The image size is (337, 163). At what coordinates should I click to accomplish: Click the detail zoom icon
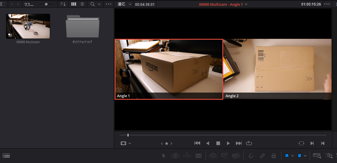pos(329,156)
